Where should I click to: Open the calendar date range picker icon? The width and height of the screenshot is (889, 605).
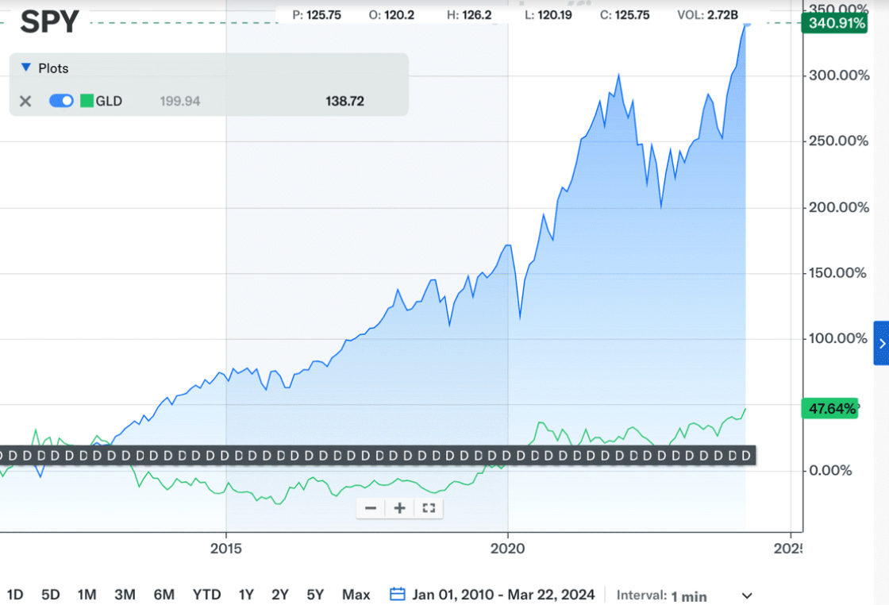pos(398,594)
